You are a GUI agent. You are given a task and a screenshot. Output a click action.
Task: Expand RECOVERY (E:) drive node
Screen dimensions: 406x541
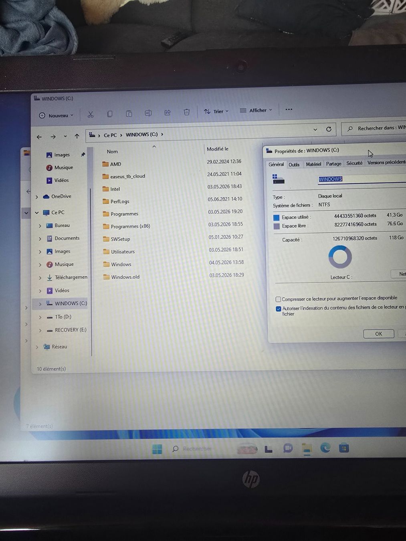tap(40, 331)
